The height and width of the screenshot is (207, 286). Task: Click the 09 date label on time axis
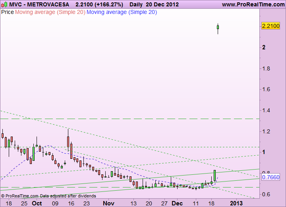point(55,203)
